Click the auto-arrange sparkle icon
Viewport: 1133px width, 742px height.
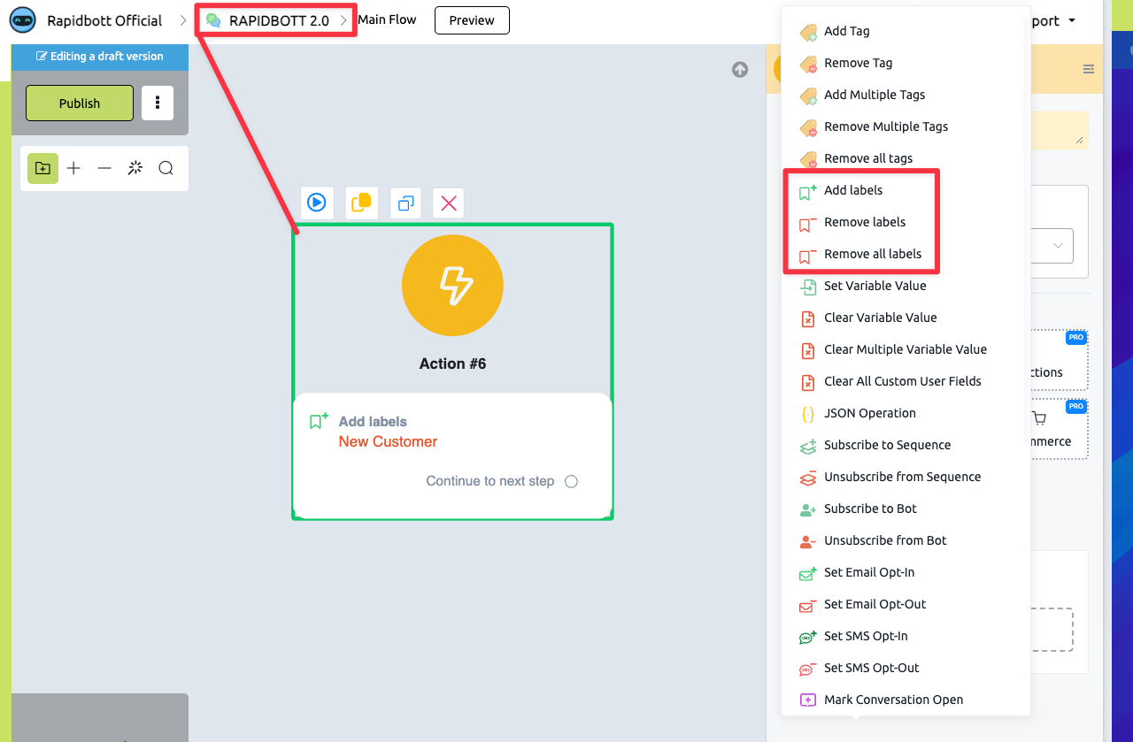(135, 168)
